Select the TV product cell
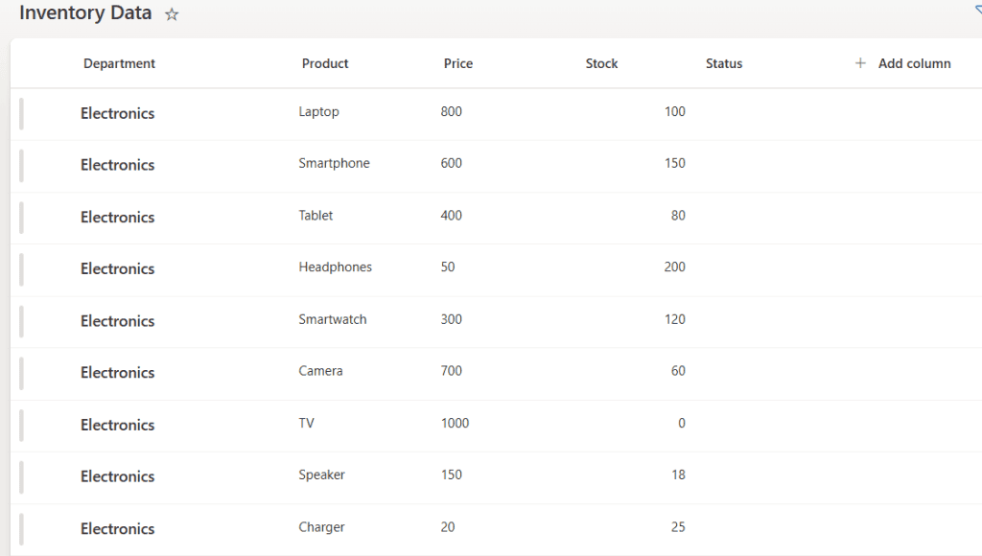 [x=306, y=424]
